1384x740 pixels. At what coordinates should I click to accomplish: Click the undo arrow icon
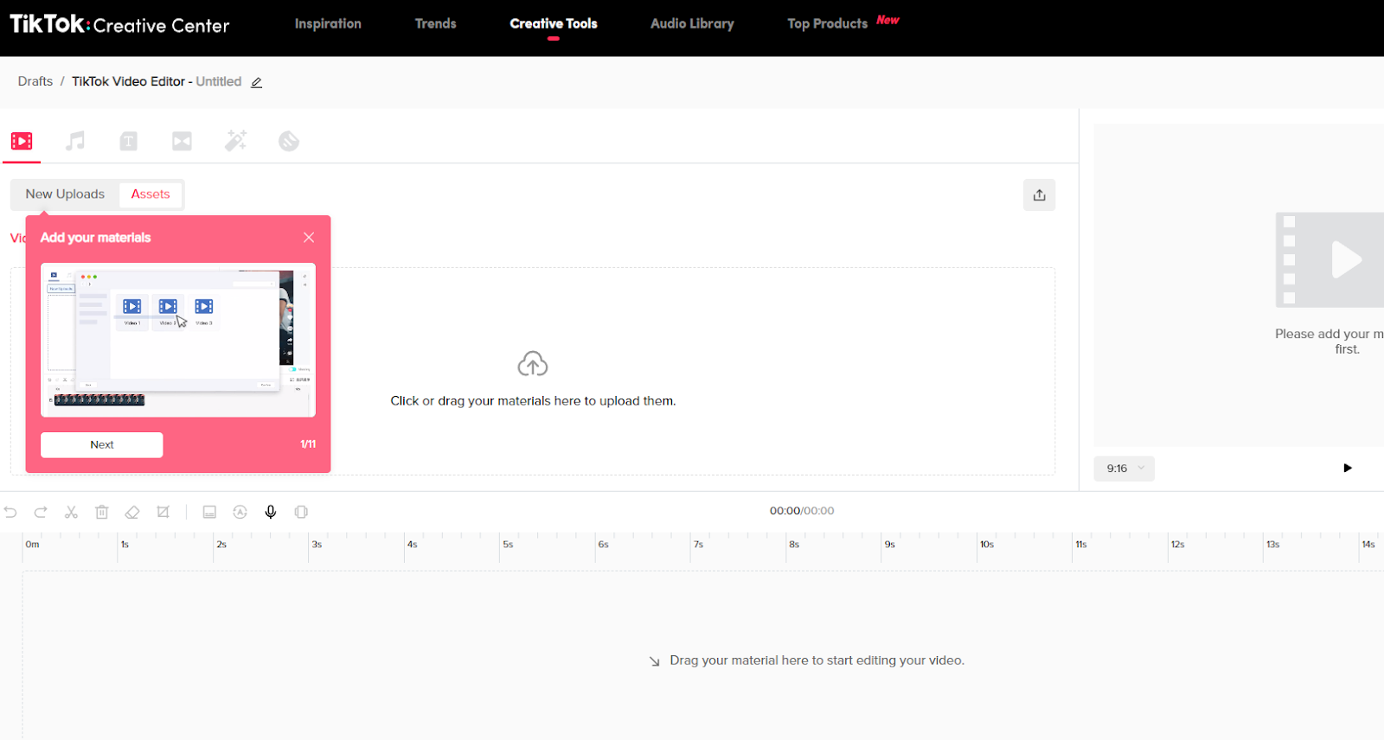coord(10,512)
